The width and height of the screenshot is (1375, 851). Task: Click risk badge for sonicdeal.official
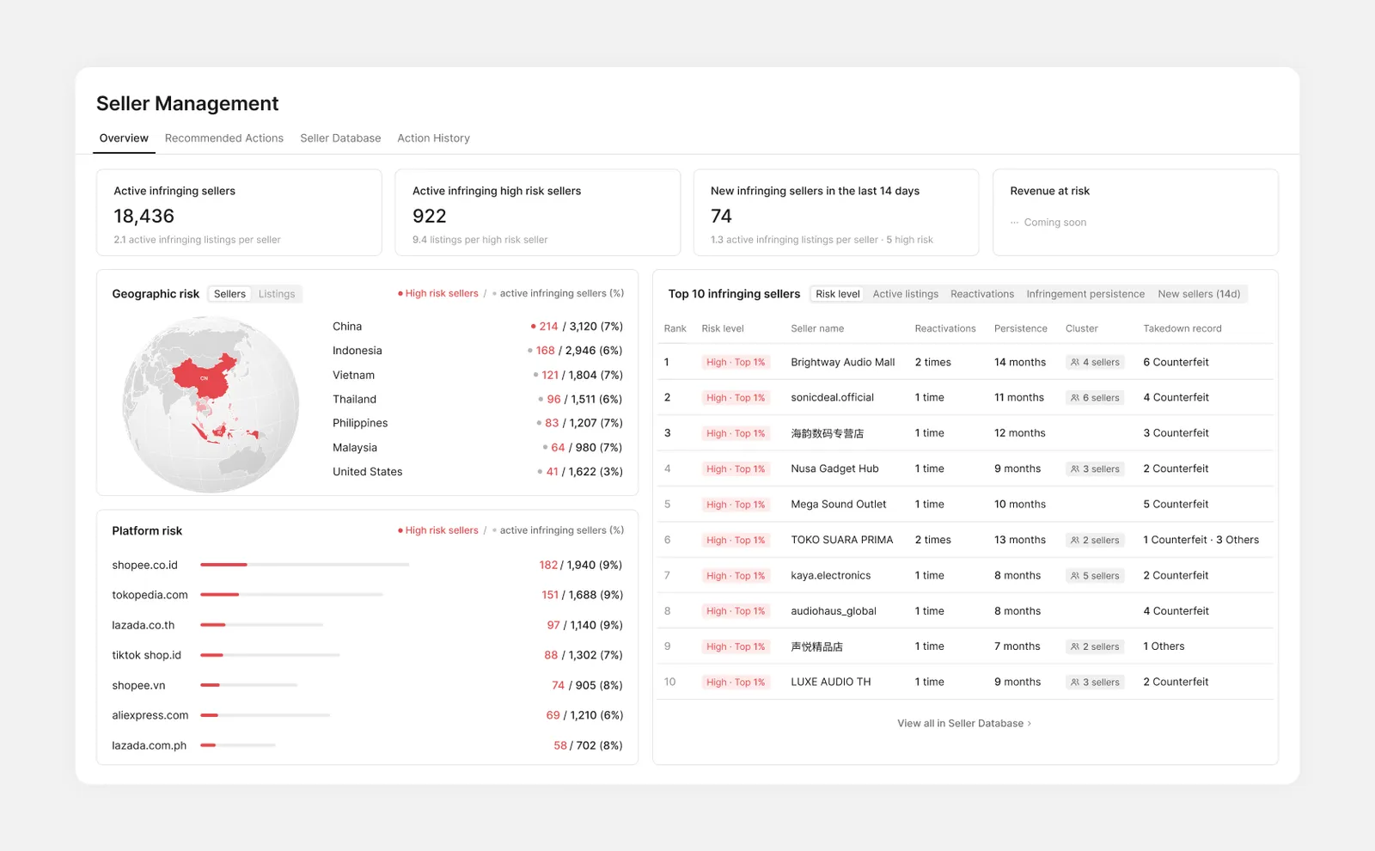735,398
